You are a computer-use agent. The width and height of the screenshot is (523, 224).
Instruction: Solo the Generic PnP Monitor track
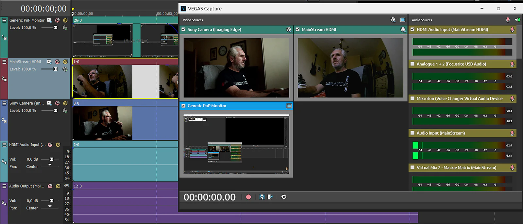(x=65, y=20)
